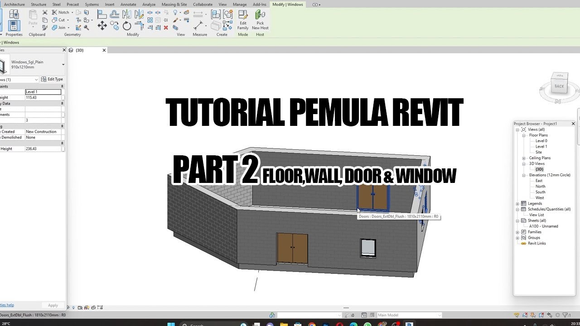Screen dimensions: 580x326
Task: Click Revit Links in Project Browser
Action: (536, 243)
